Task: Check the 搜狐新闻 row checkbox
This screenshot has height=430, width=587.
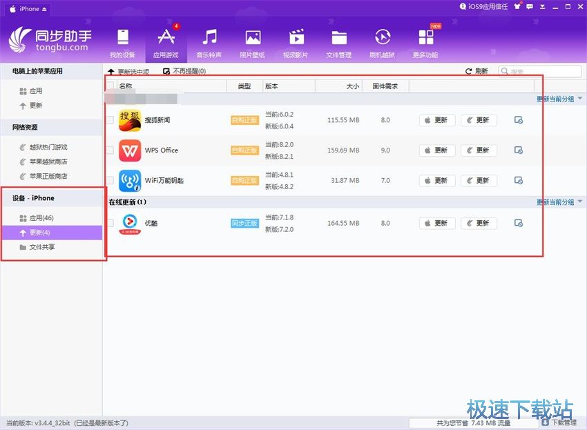Action: coord(110,120)
